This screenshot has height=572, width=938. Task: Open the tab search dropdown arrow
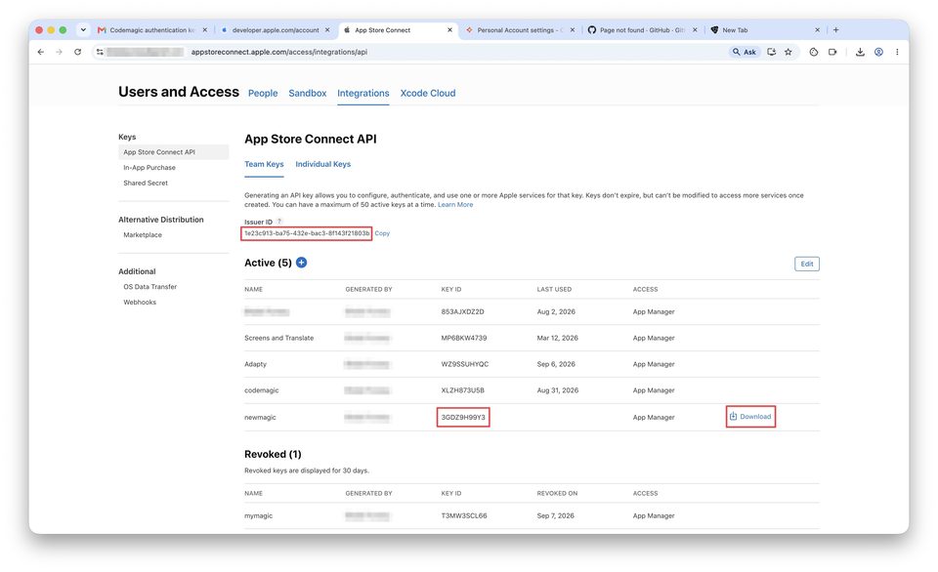[83, 29]
